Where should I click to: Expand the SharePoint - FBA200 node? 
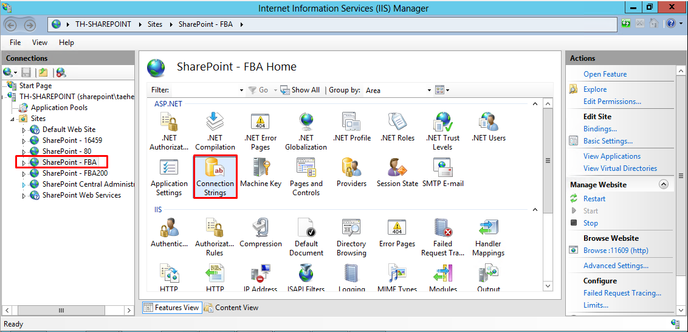[x=24, y=173]
